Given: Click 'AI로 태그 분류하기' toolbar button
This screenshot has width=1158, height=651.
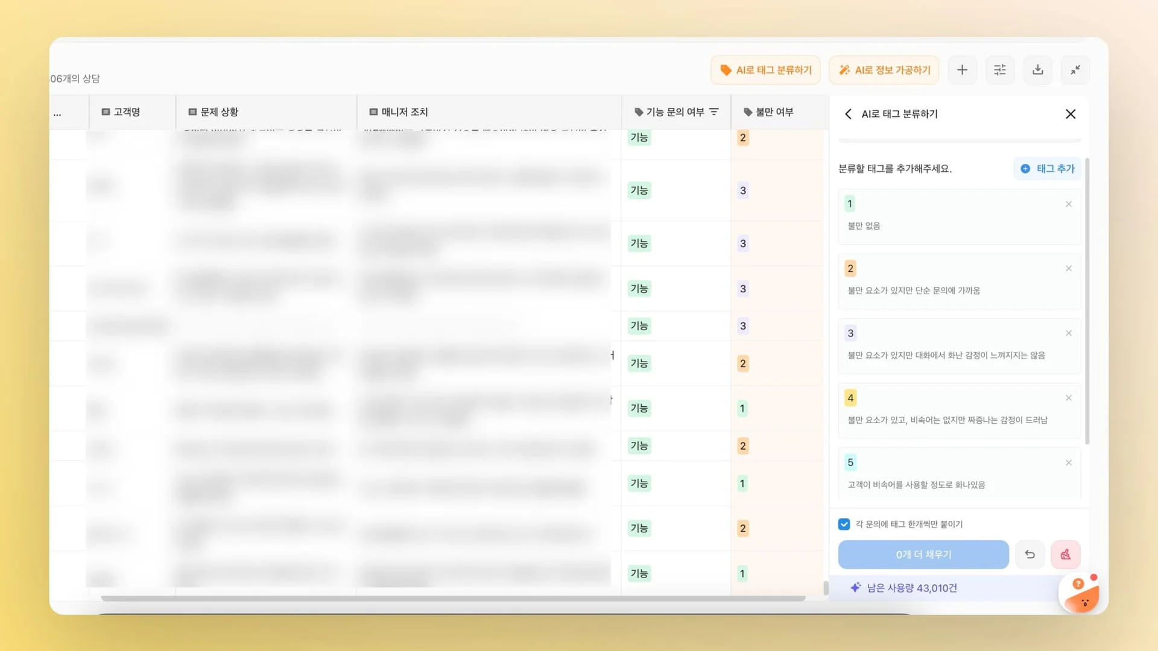Looking at the screenshot, I should coord(765,70).
